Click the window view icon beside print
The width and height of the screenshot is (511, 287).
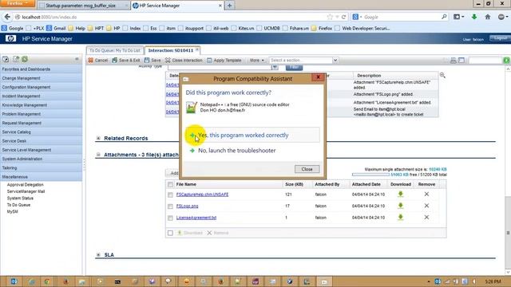point(461,61)
